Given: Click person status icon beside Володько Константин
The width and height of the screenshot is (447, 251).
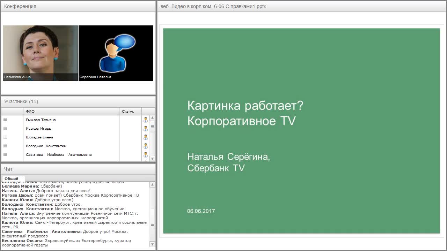Looking at the screenshot, I should tap(146, 146).
